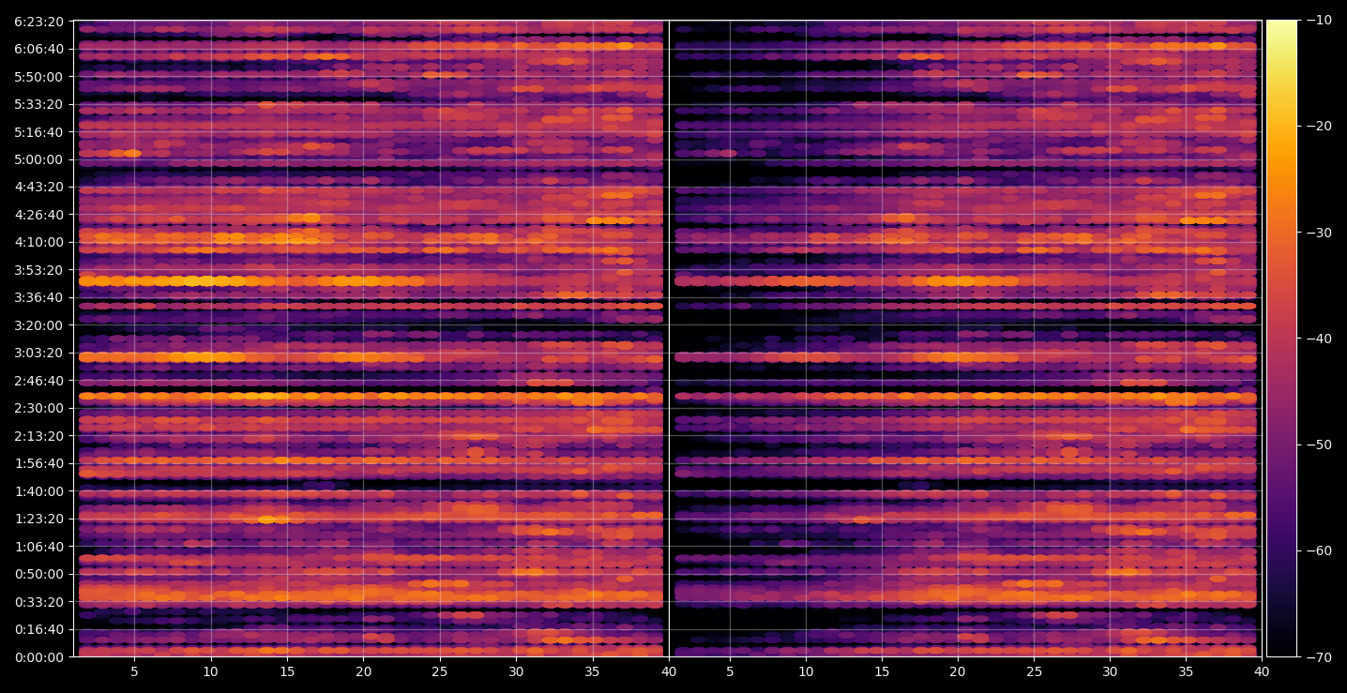Viewport: 1347px width, 693px height.
Task: Click the 5:00:00 time tick label
Action: click(39, 159)
